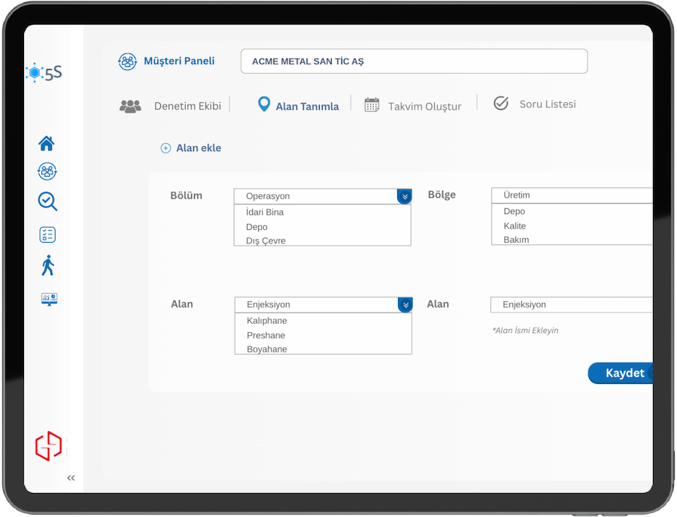Open the Bölge Üretim dropdown
This screenshot has height=517, width=677.
click(x=572, y=195)
